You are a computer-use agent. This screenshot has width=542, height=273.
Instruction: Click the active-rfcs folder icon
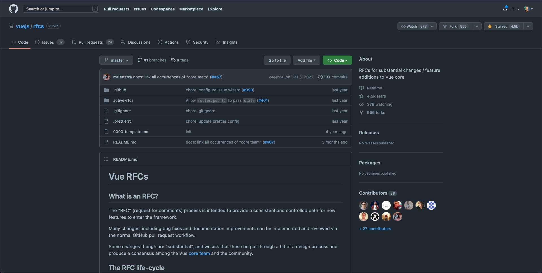click(106, 100)
